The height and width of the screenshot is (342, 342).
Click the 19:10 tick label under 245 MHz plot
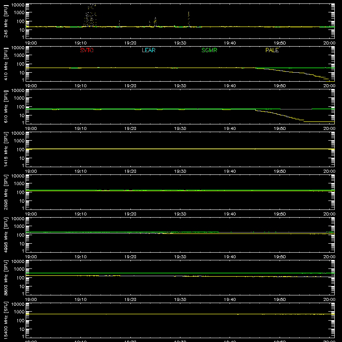80,43
